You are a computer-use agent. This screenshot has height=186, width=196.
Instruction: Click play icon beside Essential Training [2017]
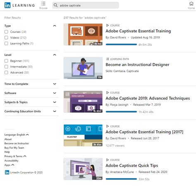(x=108, y=126)
